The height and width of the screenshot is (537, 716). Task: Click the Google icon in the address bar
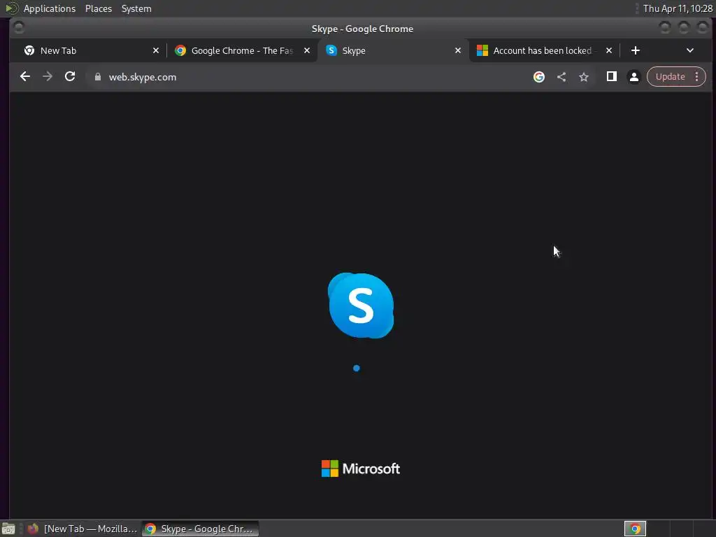(x=539, y=77)
